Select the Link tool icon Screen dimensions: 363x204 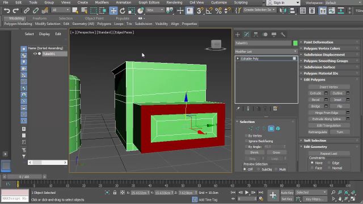27,11
